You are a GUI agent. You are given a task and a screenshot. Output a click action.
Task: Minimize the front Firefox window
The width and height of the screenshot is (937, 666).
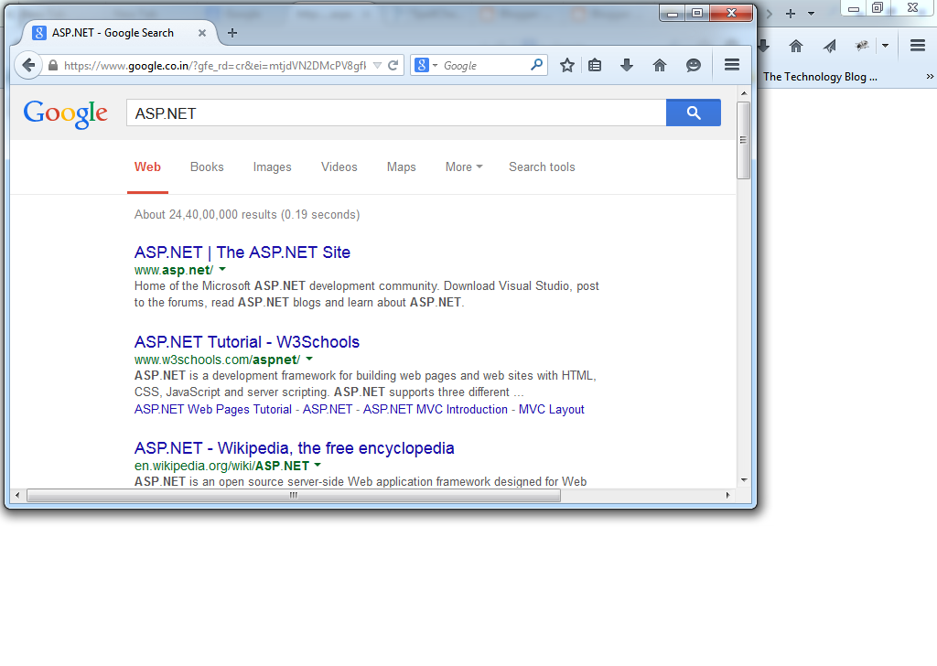(673, 13)
